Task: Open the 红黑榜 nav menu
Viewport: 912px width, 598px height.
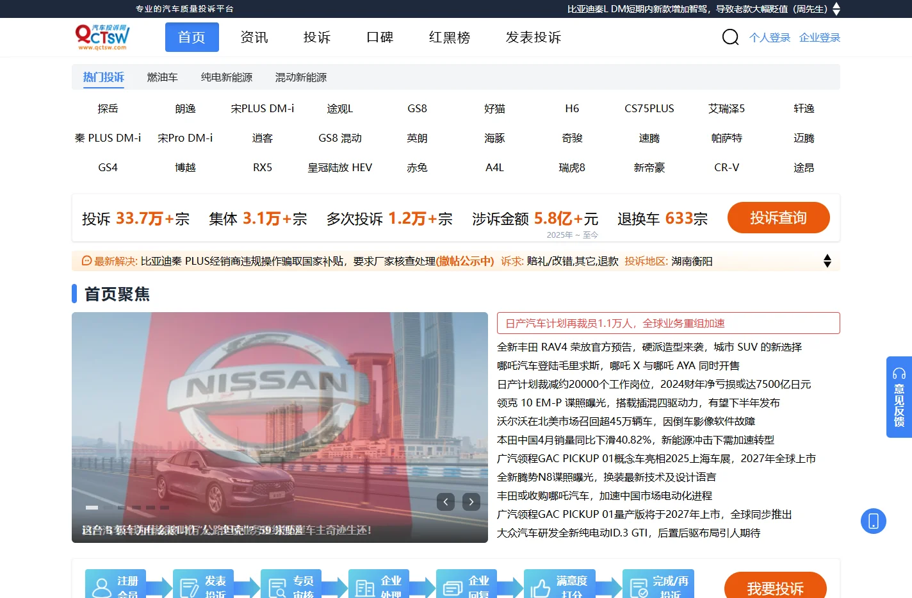Action: point(450,37)
